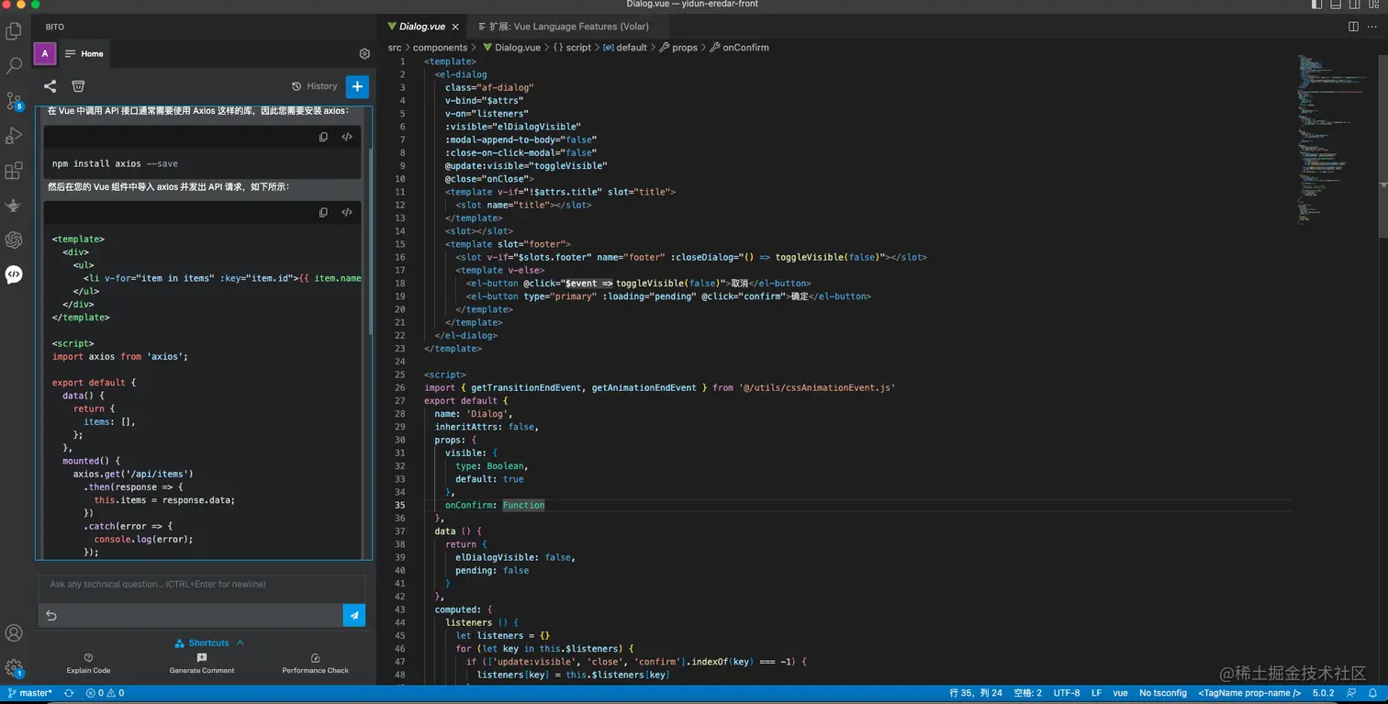Click the Explain Code shortcut
Viewport: 1388px width, 704px height.
(88, 664)
